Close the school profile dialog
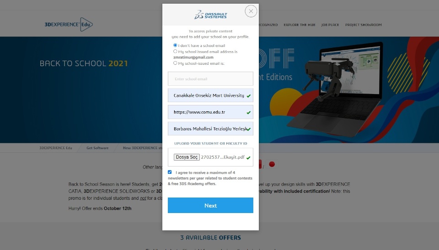This screenshot has width=439, height=250. (x=251, y=11)
